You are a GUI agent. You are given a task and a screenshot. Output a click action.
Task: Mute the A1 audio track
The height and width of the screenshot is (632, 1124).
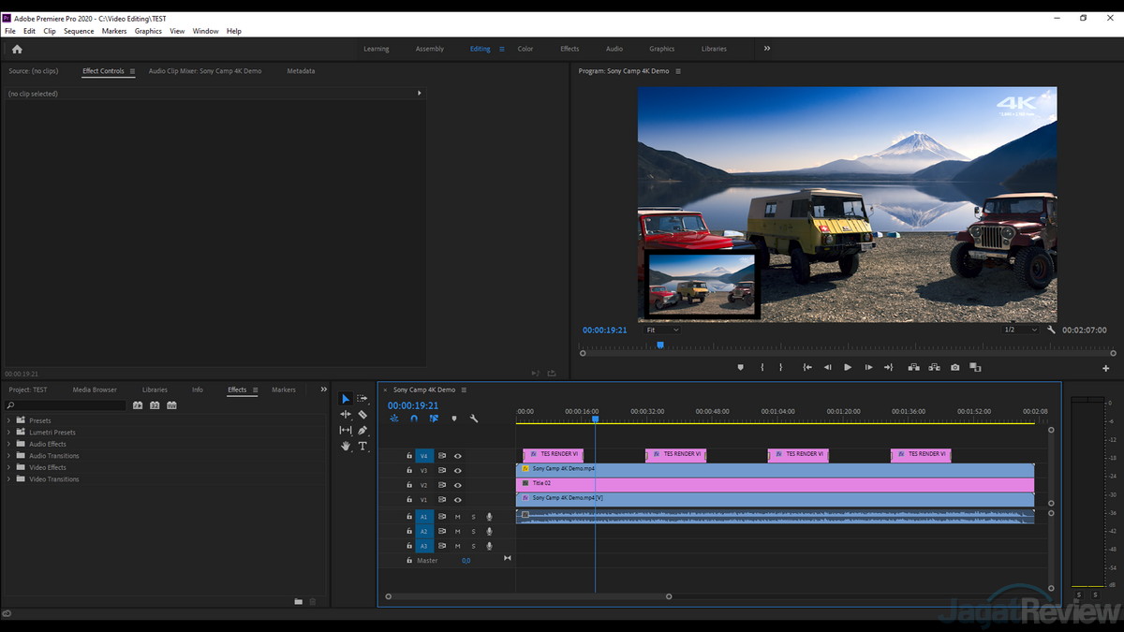pyautogui.click(x=458, y=516)
